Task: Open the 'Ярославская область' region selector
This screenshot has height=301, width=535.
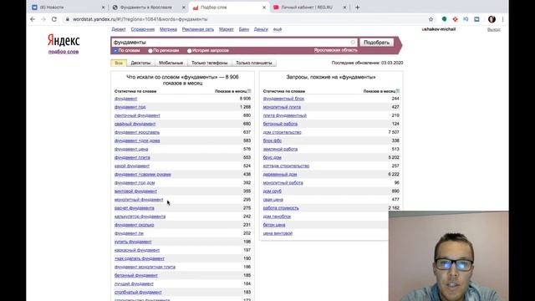Action: tap(336, 50)
